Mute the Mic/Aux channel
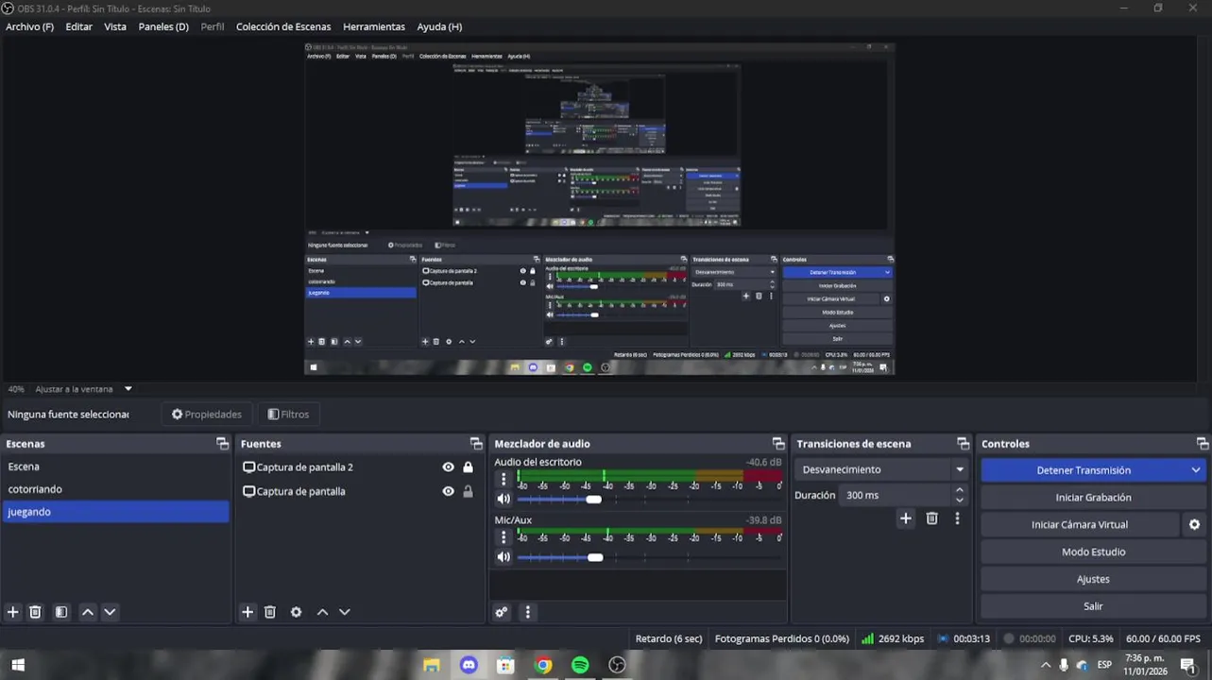Image resolution: width=1212 pixels, height=680 pixels. [504, 557]
